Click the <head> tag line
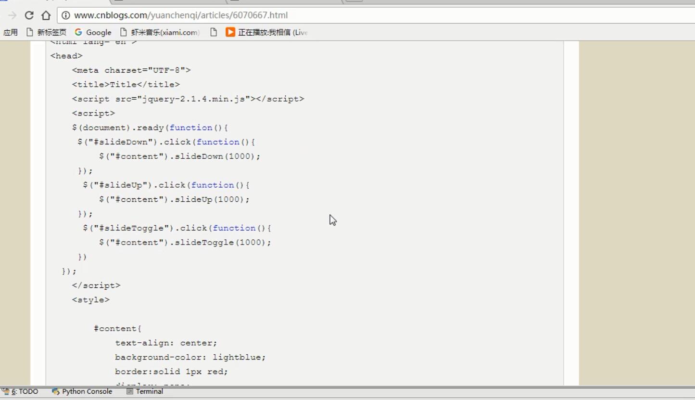This screenshot has height=400, width=695. point(66,56)
